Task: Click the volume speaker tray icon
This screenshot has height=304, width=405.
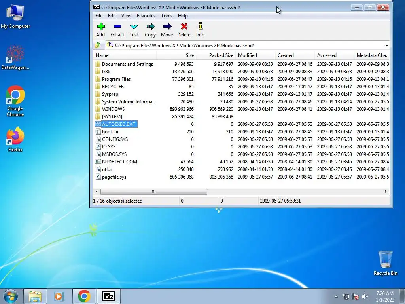Action: [365, 296]
